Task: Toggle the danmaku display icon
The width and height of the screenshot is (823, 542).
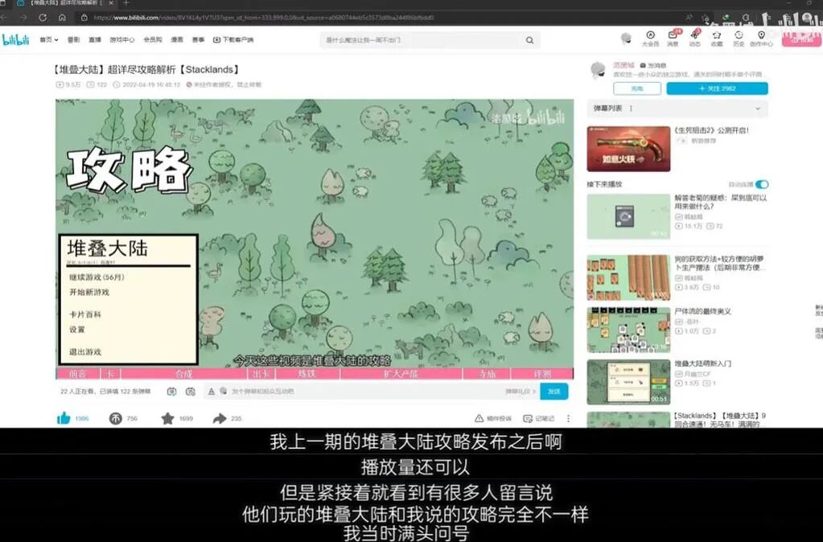Action: 171,392
